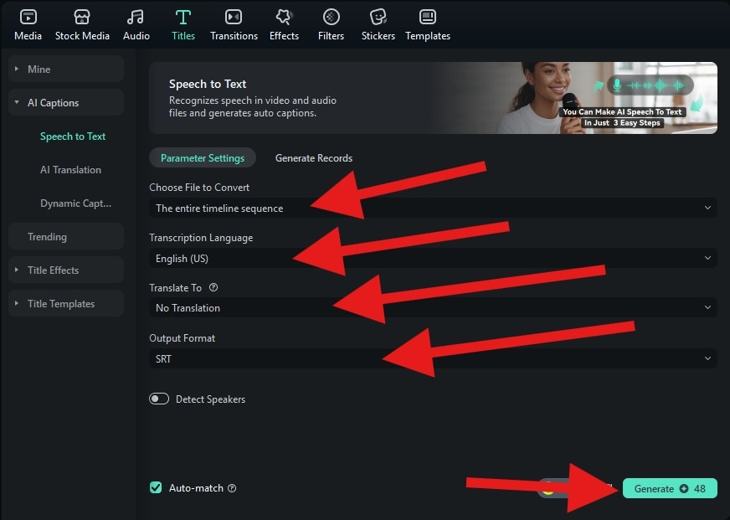The height and width of the screenshot is (520, 730).
Task: Click the Detect Speakers label
Action: (x=210, y=399)
